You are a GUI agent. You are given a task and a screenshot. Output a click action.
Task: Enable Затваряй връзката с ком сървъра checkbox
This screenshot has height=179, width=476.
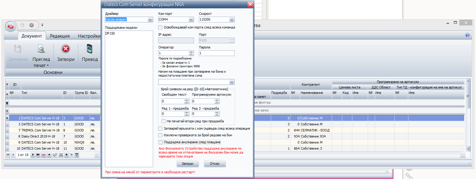[160, 129]
